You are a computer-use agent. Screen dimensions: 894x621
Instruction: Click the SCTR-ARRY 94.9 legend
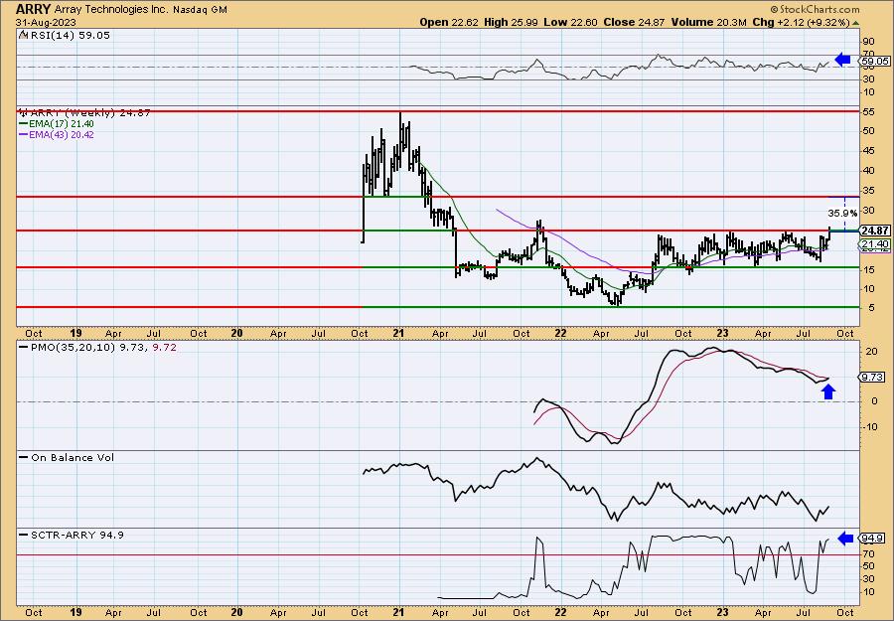tap(72, 535)
